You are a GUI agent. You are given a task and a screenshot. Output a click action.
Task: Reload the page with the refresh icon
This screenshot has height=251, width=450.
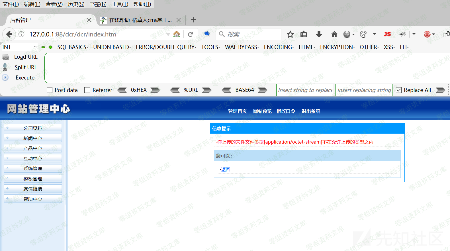(191, 34)
